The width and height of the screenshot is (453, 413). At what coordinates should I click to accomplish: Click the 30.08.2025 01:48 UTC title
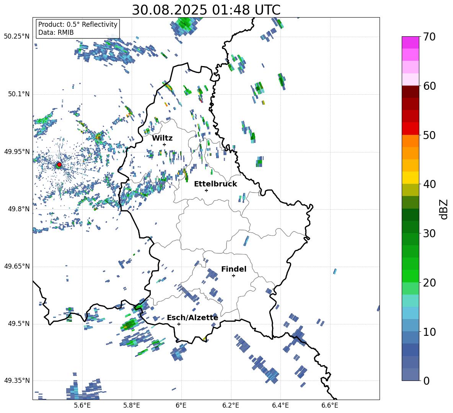click(x=206, y=10)
